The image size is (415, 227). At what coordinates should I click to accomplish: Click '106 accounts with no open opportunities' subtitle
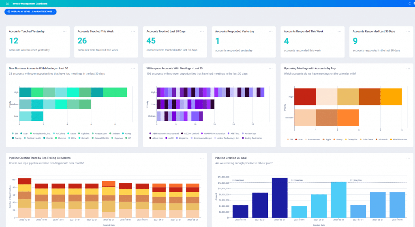tap(197, 74)
